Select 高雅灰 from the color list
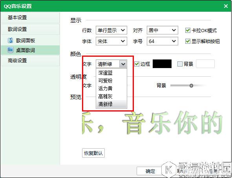 pyautogui.click(x=111, y=96)
